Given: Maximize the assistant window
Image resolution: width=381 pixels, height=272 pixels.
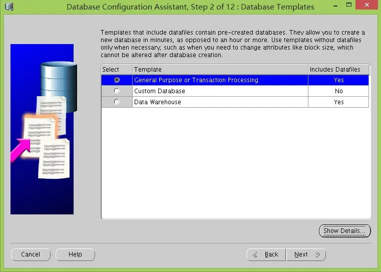Looking at the screenshot, I should click(349, 5).
